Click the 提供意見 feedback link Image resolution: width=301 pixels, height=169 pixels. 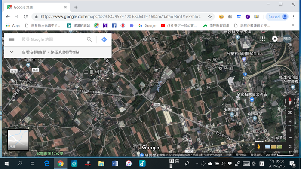[256, 155]
